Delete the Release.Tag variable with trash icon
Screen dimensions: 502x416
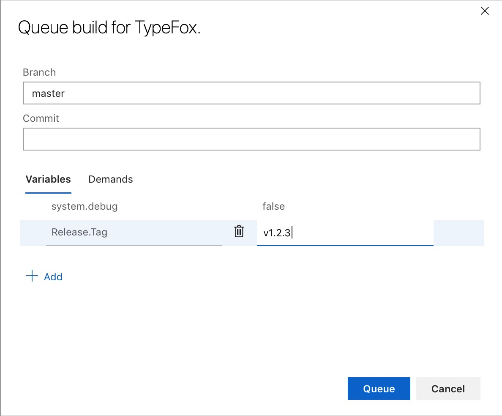click(x=239, y=231)
